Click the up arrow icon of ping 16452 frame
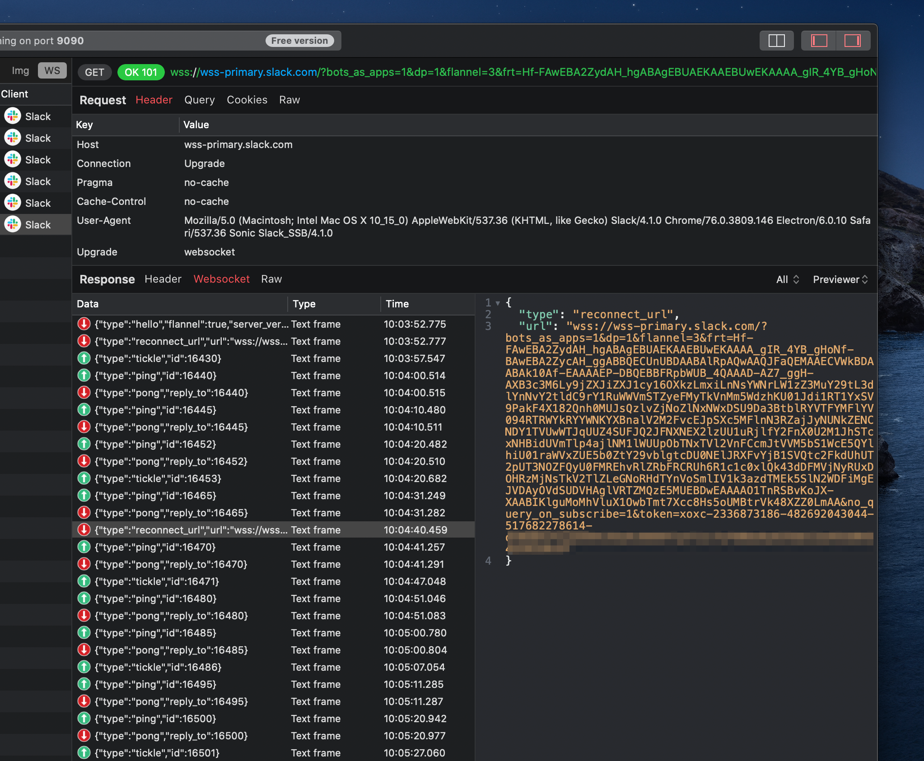 coord(84,444)
